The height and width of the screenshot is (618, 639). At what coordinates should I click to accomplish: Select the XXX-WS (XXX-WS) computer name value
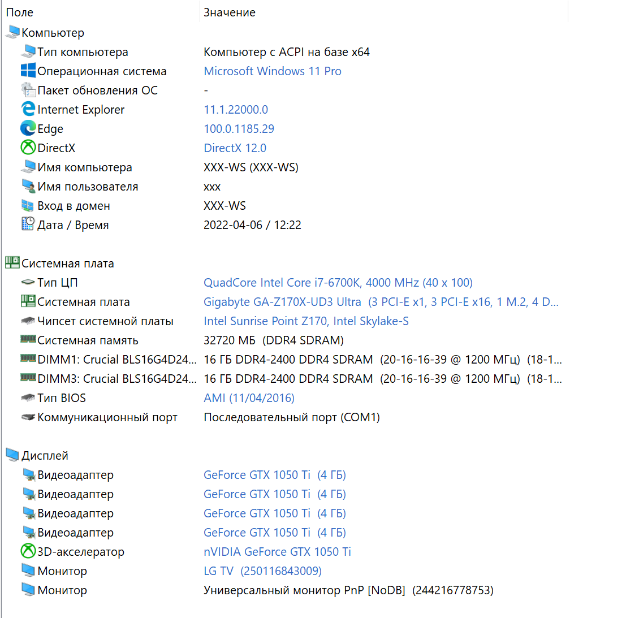[x=251, y=167]
